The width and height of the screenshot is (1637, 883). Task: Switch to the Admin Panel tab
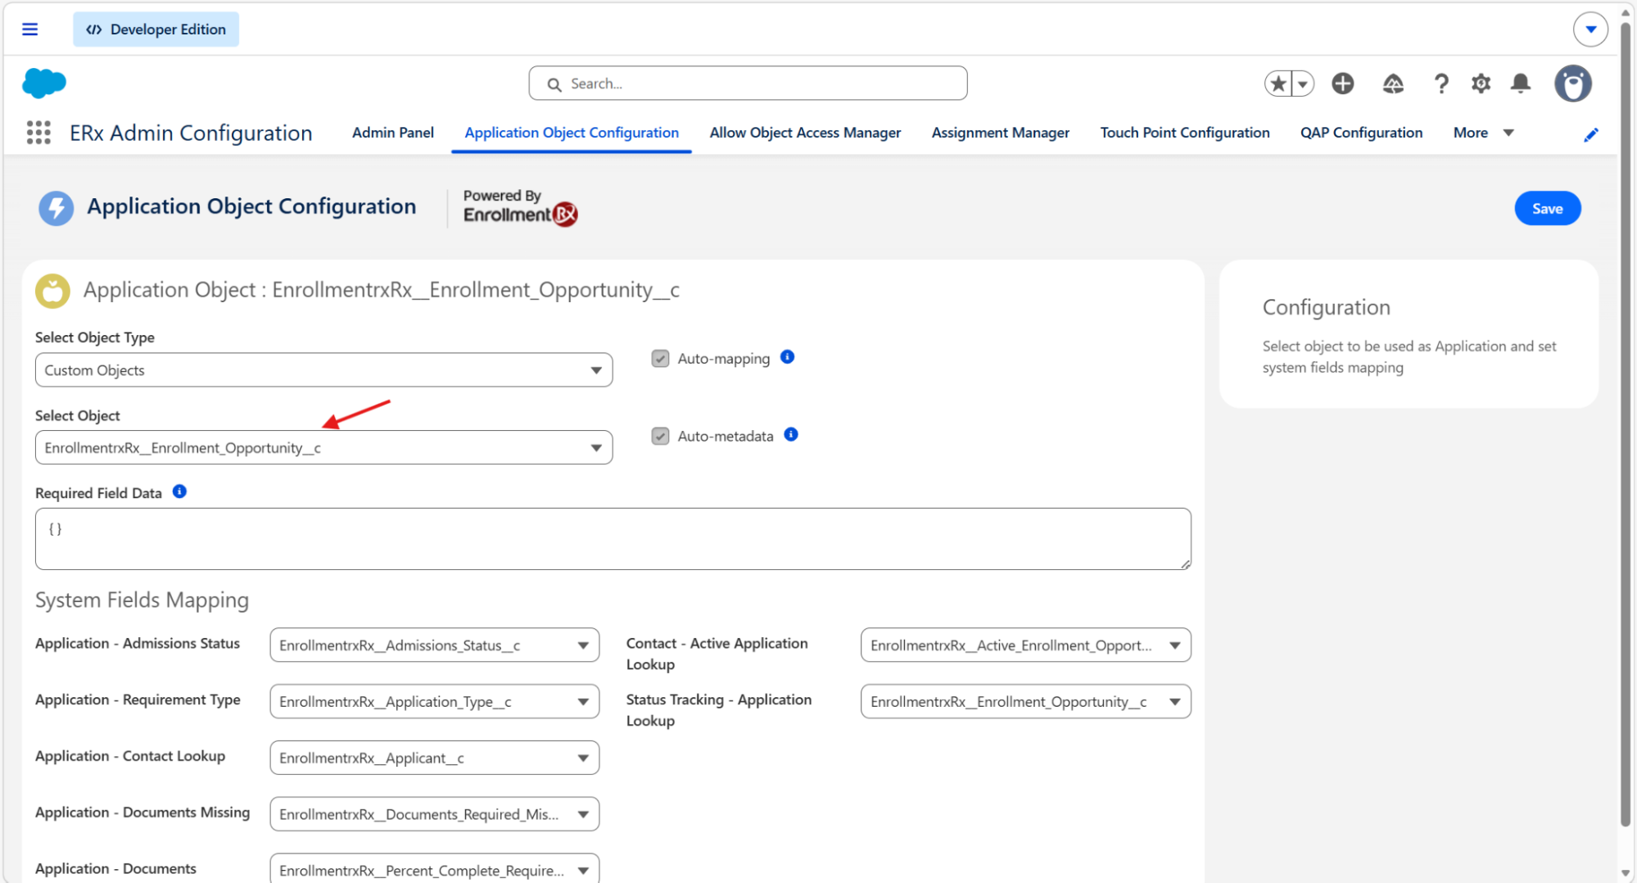pyautogui.click(x=393, y=133)
